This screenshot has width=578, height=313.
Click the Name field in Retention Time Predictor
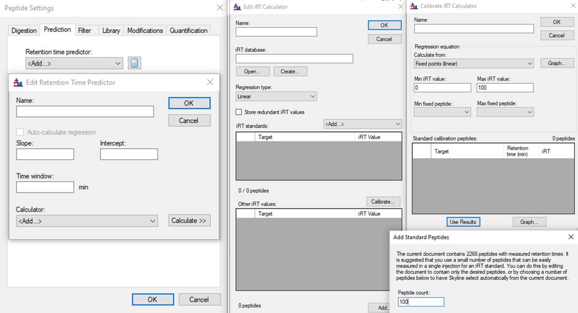(x=85, y=112)
